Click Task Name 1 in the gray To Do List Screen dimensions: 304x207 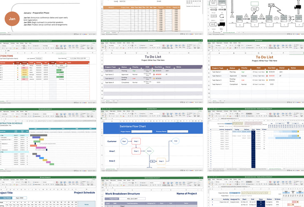(110, 71)
